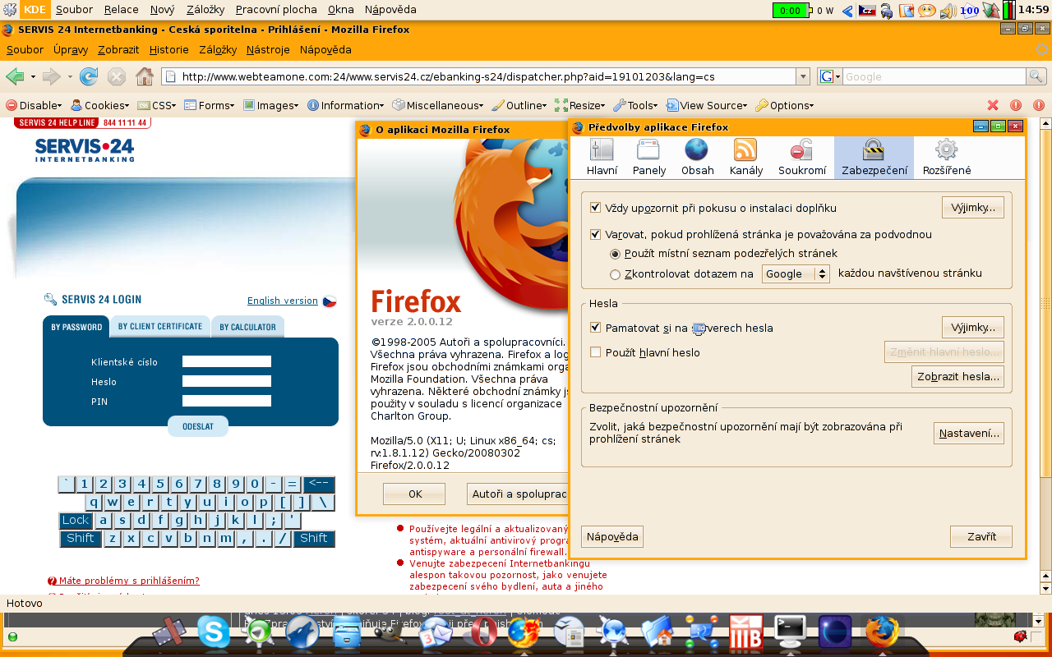Open Nastavení for security warnings
1052x657 pixels.
pyautogui.click(x=969, y=433)
